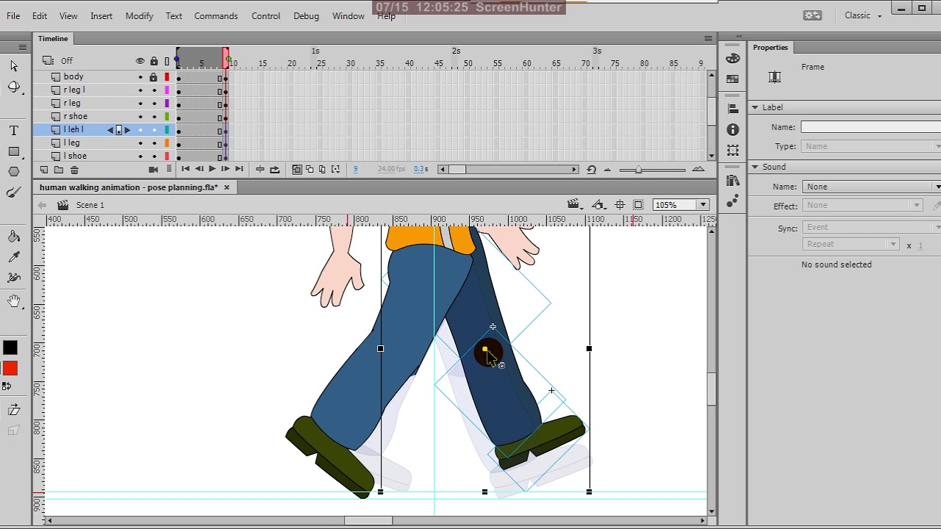Unlock the body layer

[x=154, y=76]
